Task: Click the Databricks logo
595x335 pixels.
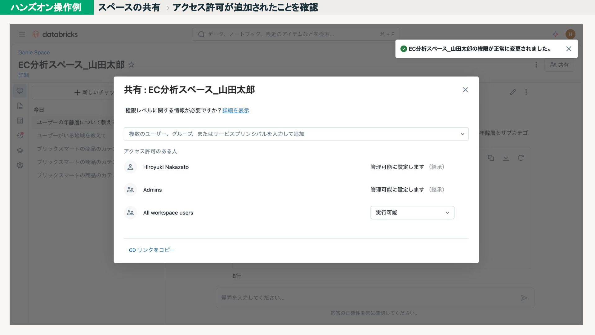Action: [x=55, y=34]
